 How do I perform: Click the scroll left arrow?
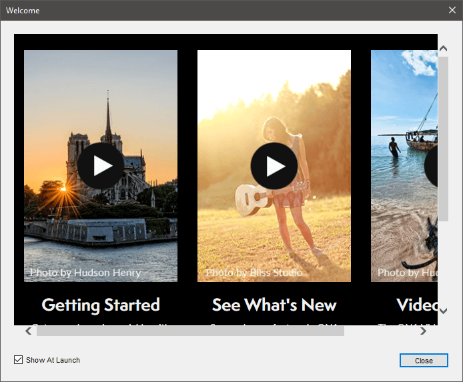pos(28,331)
